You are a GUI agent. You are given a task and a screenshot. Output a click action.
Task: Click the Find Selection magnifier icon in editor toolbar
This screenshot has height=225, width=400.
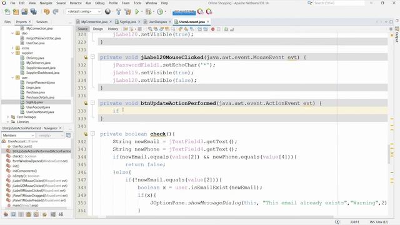tap(150, 29)
